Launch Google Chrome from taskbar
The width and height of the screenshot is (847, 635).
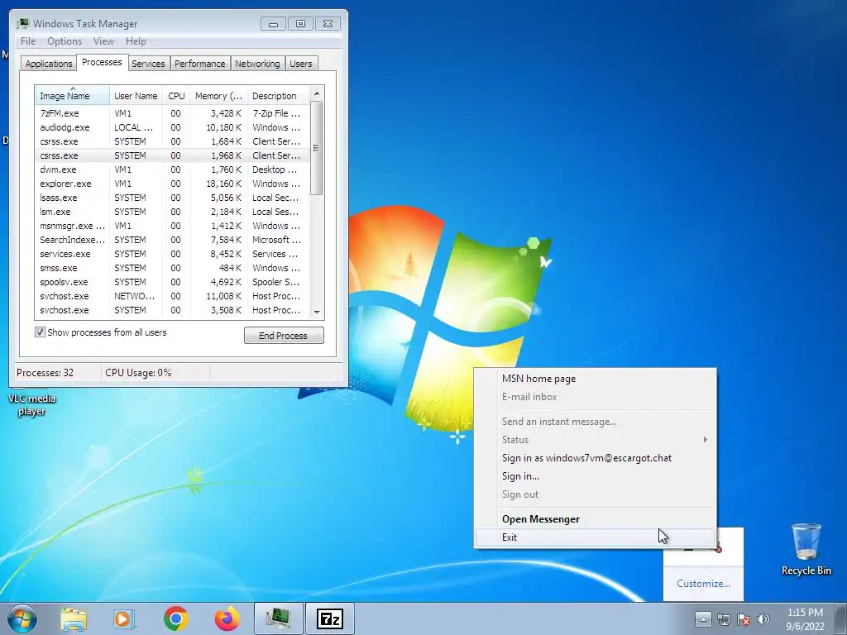pyautogui.click(x=175, y=618)
